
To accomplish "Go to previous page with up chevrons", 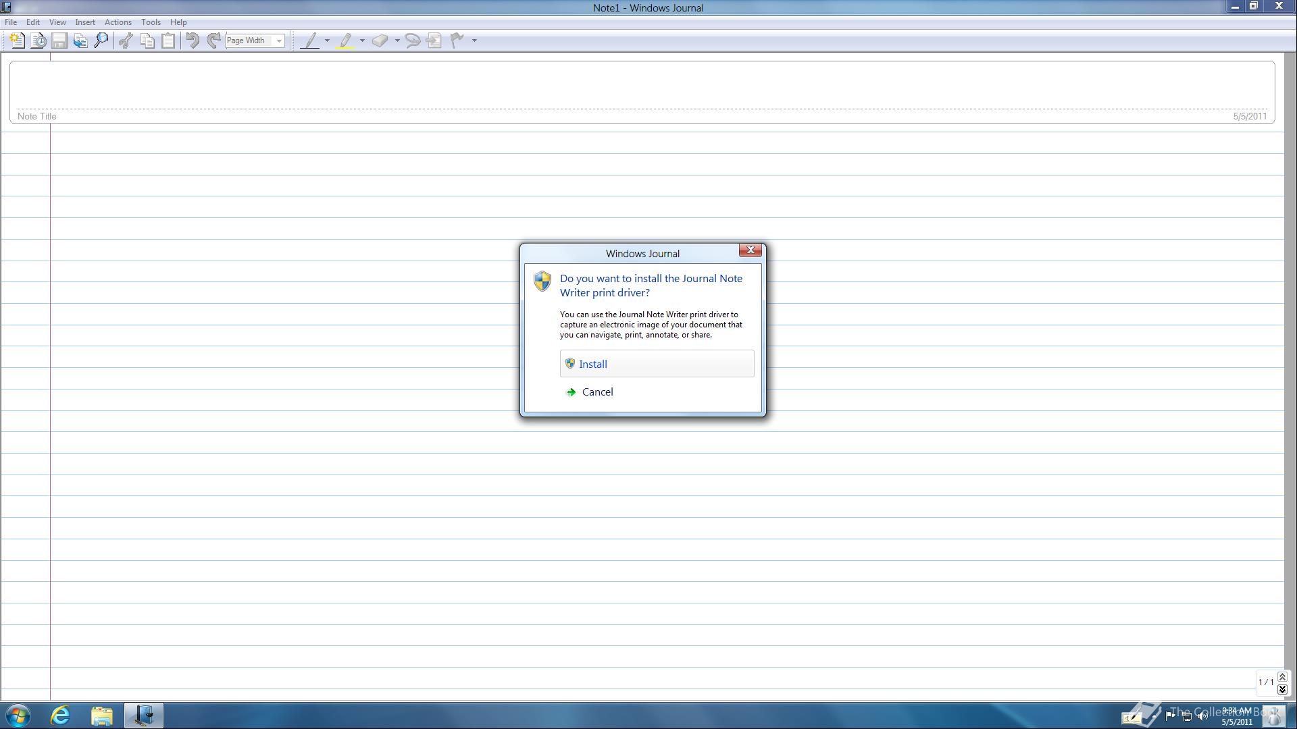I will pyautogui.click(x=1282, y=677).
